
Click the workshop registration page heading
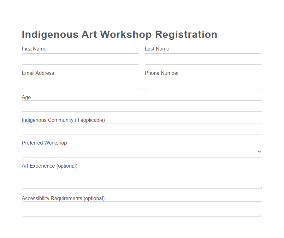point(119,34)
